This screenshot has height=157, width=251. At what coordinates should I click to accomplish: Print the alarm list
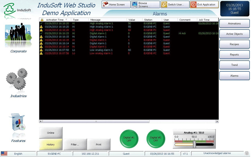99,145
